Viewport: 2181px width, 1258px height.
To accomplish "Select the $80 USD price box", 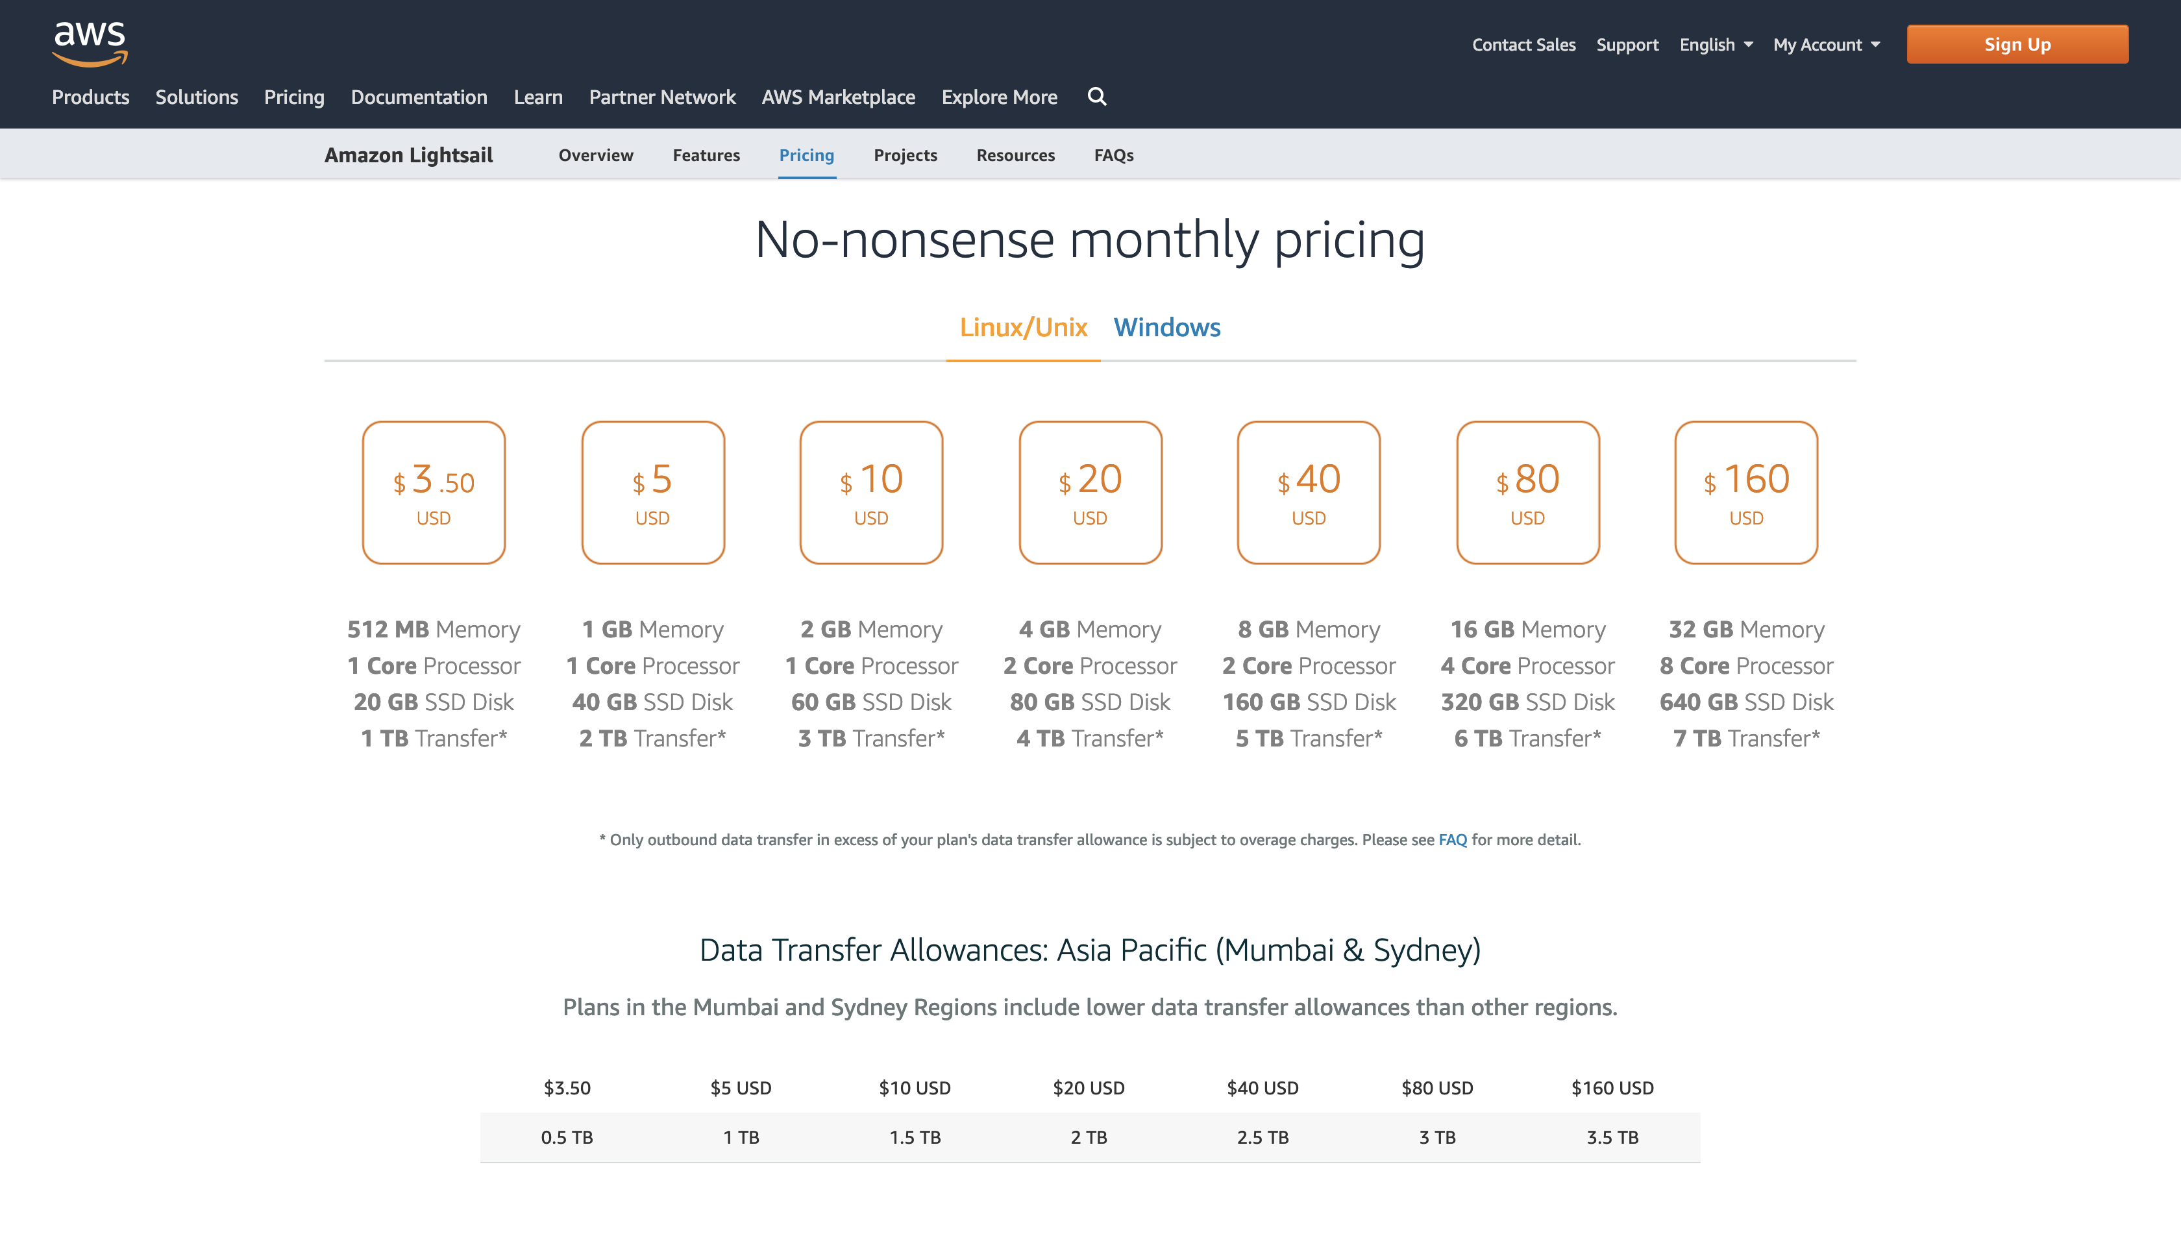I will (1527, 493).
